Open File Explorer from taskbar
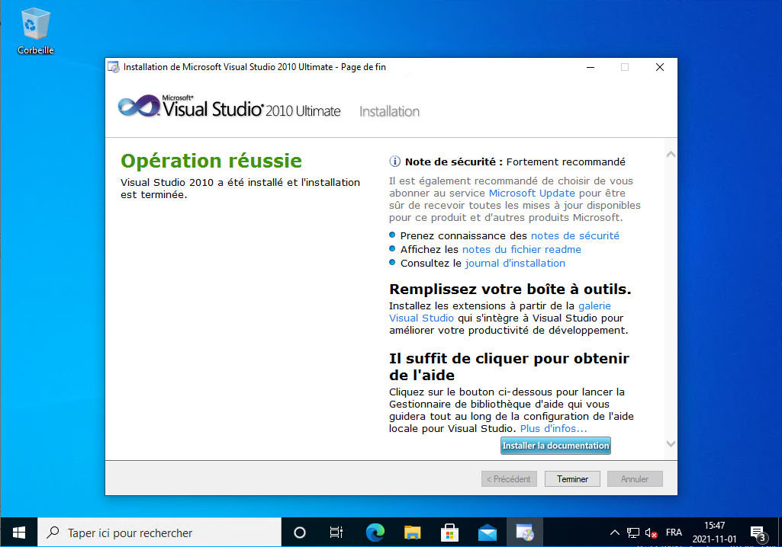 click(x=413, y=533)
